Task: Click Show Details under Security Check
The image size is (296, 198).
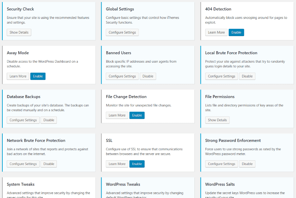Action: [x=19, y=32]
